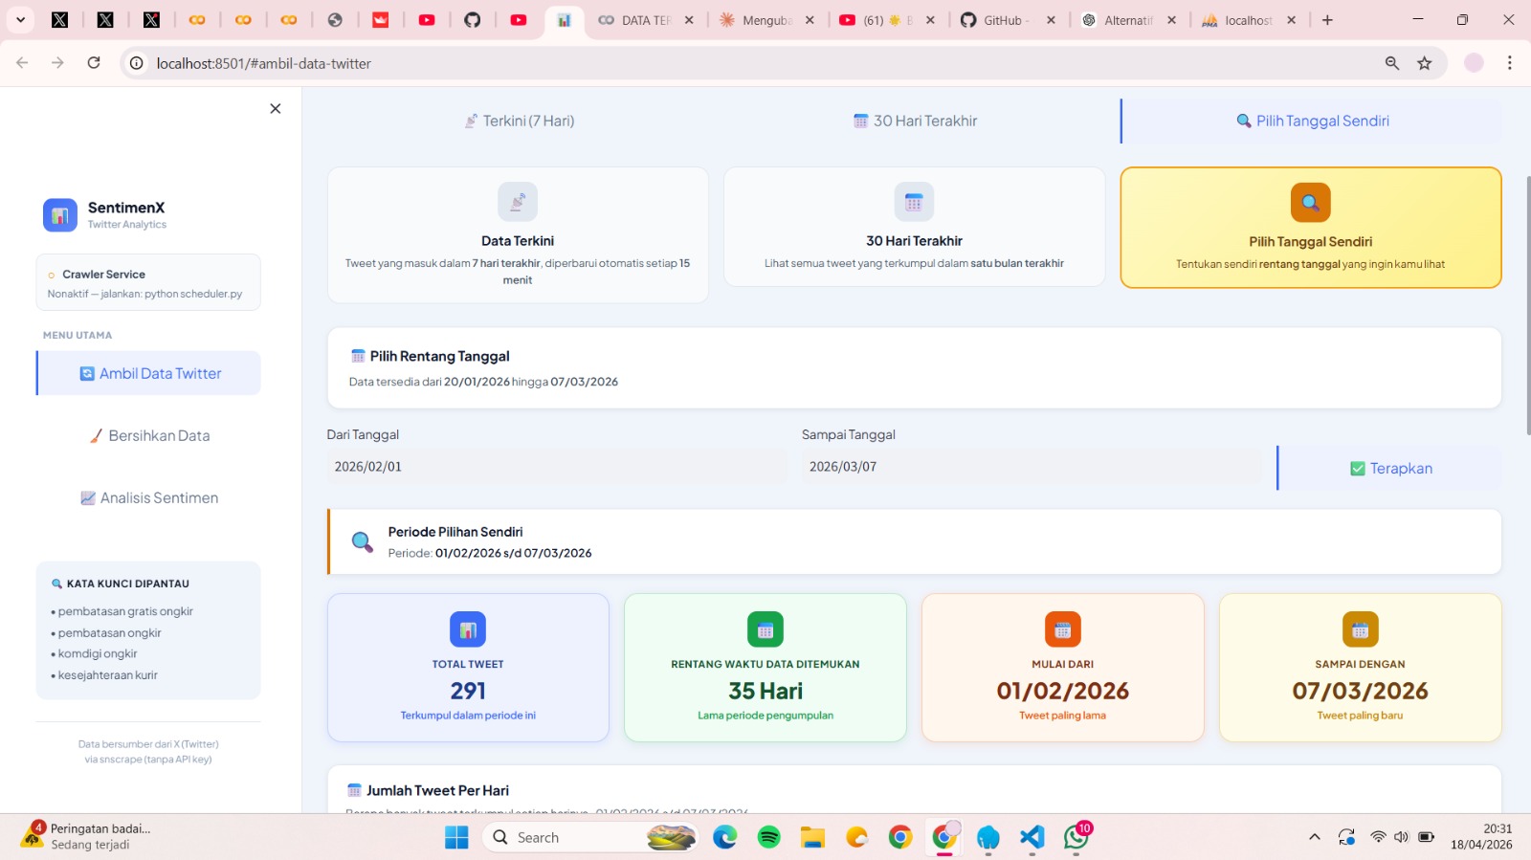Open the Sampai Tanggal date picker
The image size is (1531, 860).
pos(1032,467)
